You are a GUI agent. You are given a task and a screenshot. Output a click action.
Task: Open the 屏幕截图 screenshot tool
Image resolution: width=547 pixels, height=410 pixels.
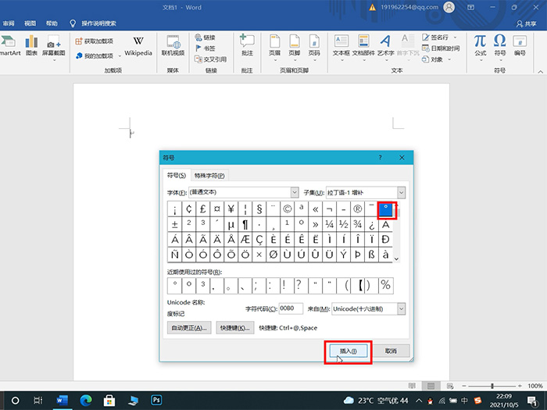[x=54, y=47]
